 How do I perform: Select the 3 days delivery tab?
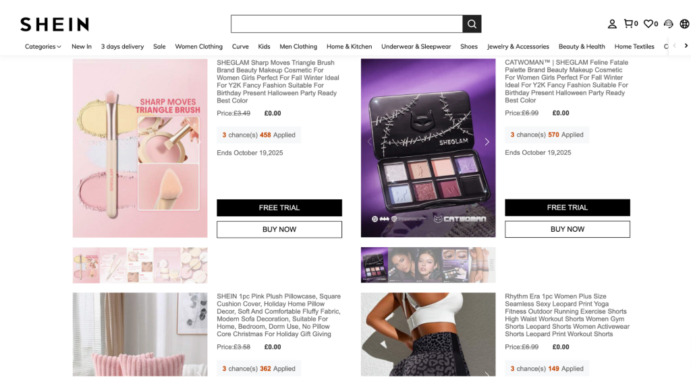122,46
